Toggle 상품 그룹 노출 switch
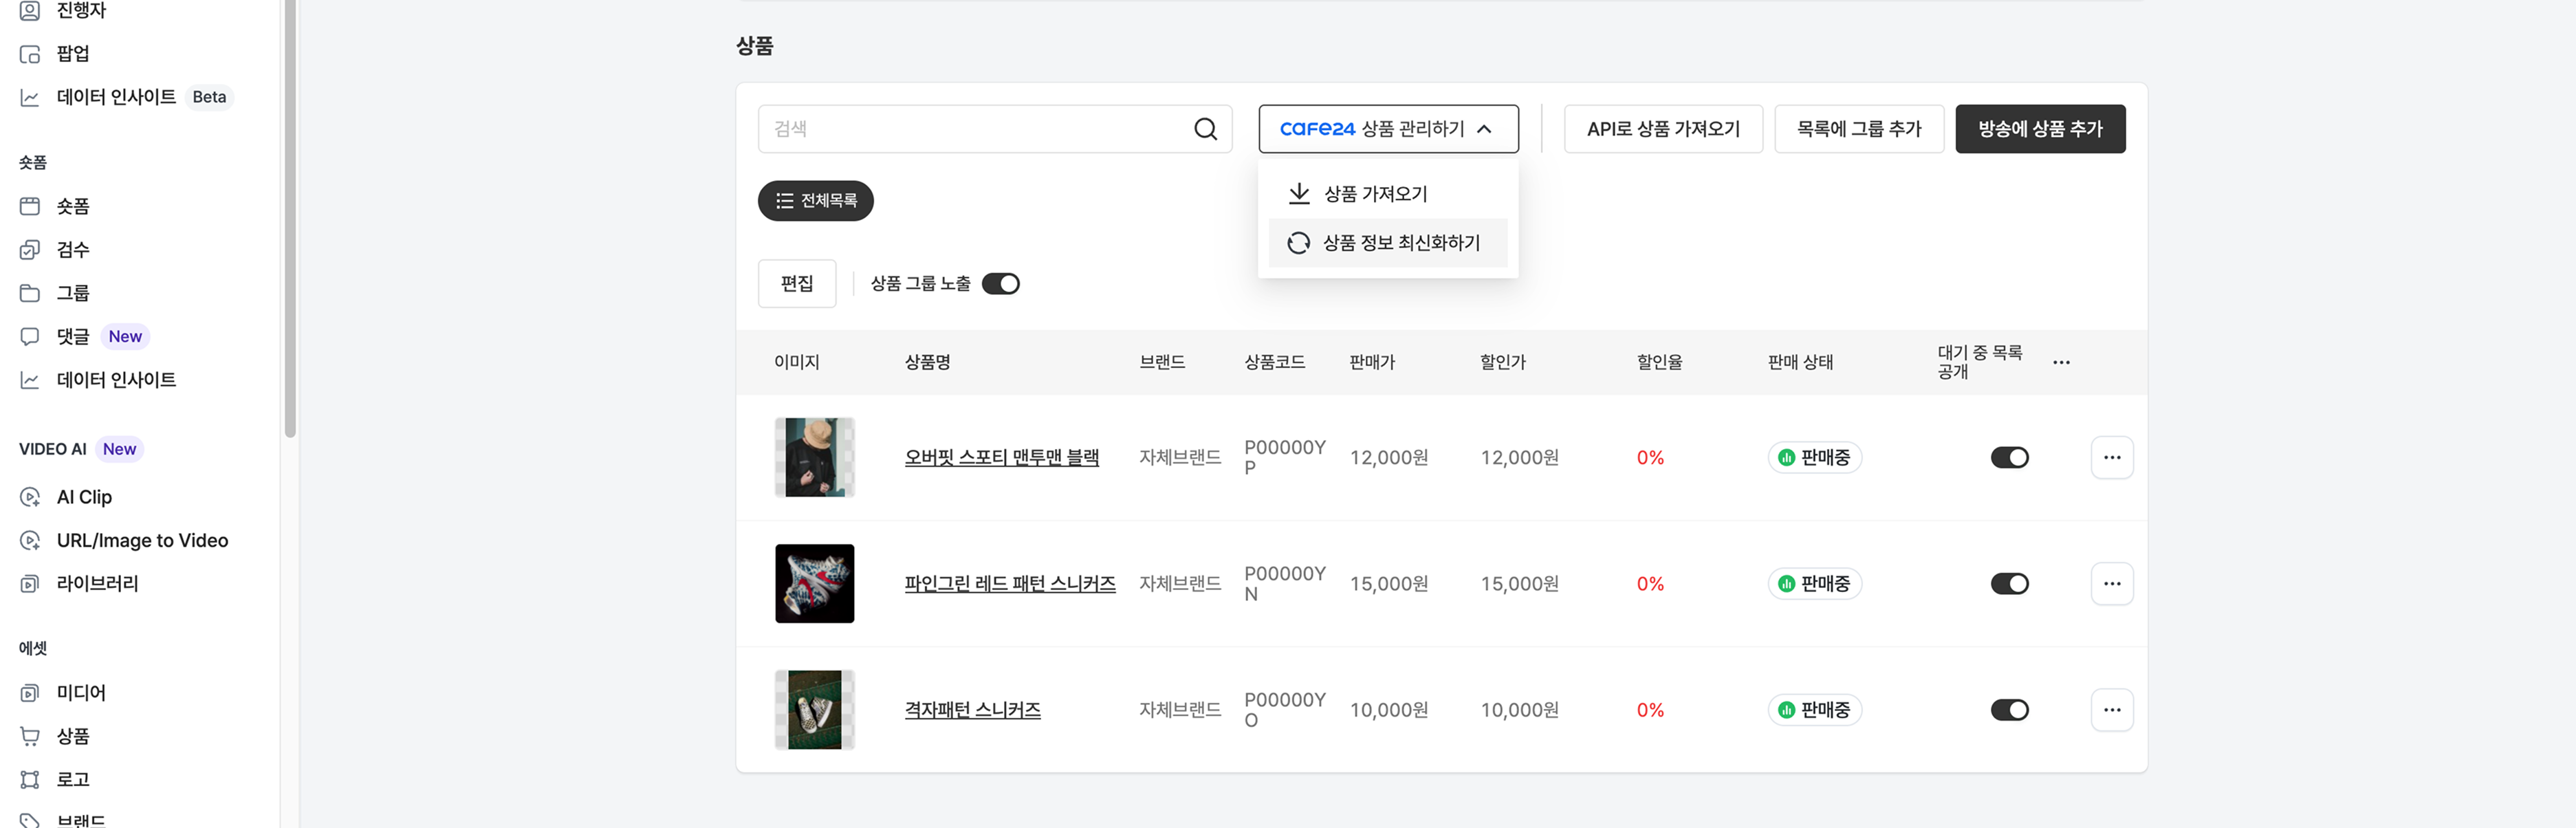 pos(1000,284)
